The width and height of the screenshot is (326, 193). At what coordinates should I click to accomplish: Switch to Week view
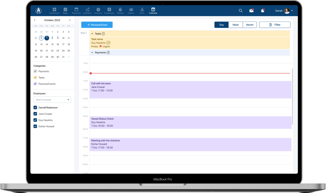point(236,25)
